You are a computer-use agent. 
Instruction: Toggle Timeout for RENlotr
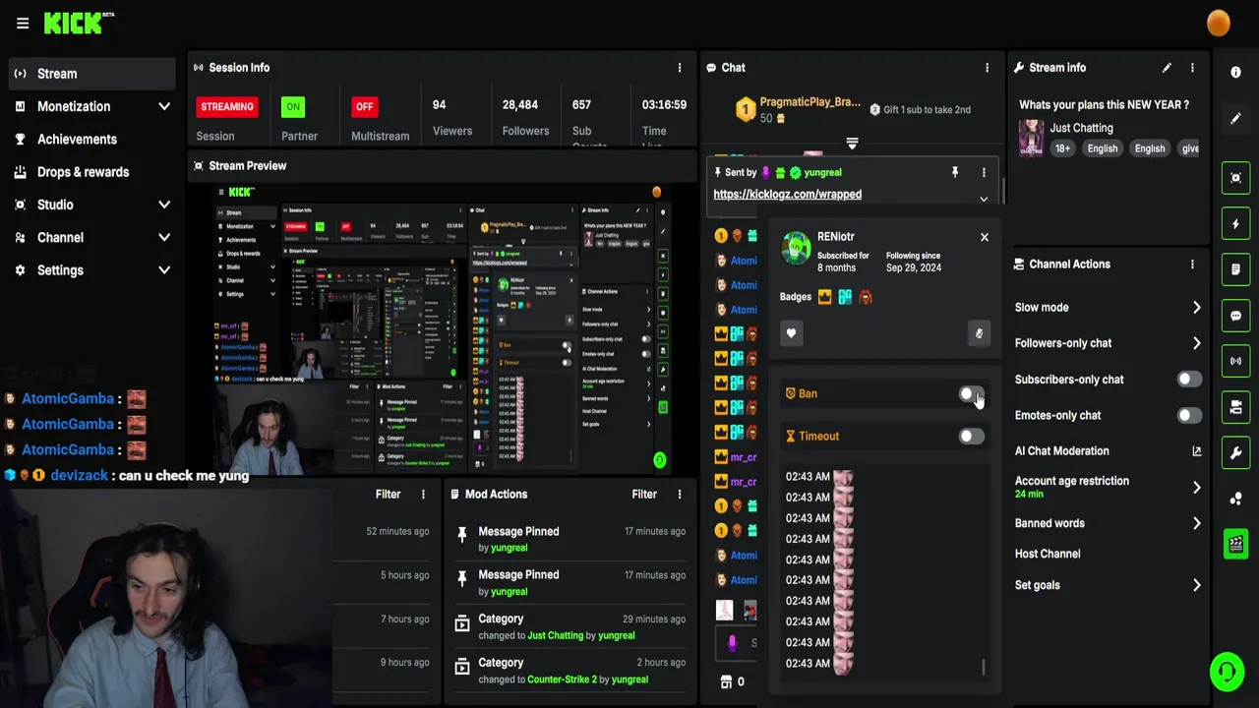coord(970,437)
